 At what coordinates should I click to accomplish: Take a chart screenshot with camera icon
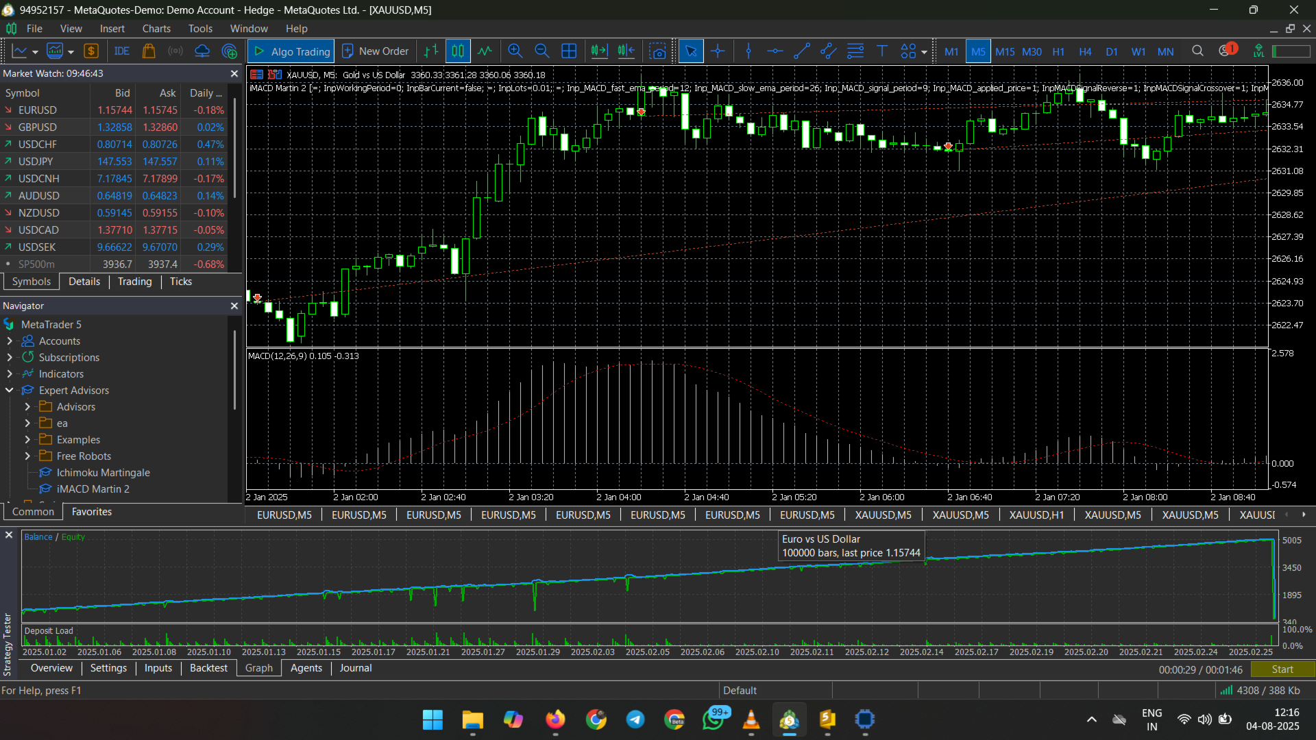point(658,51)
